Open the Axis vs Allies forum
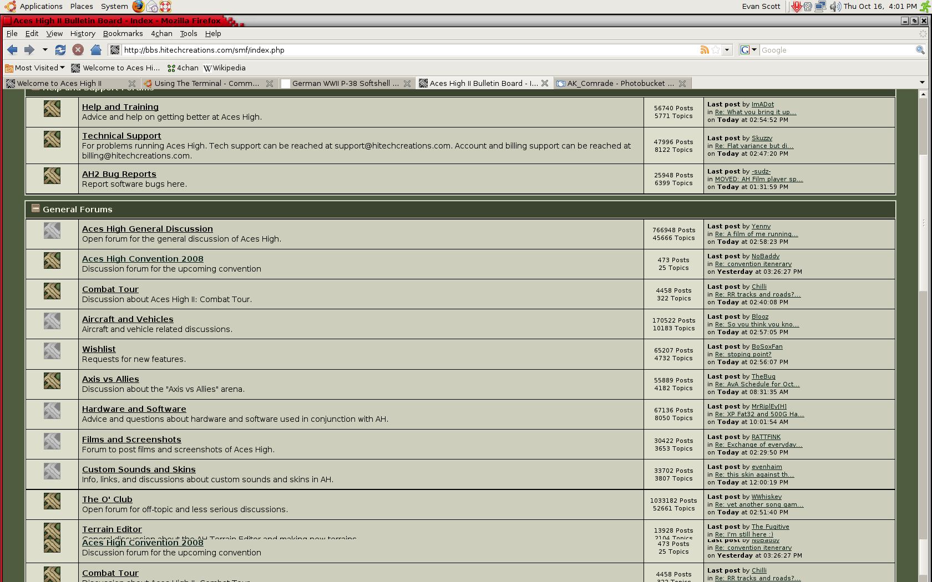This screenshot has height=582, width=932. pos(110,379)
